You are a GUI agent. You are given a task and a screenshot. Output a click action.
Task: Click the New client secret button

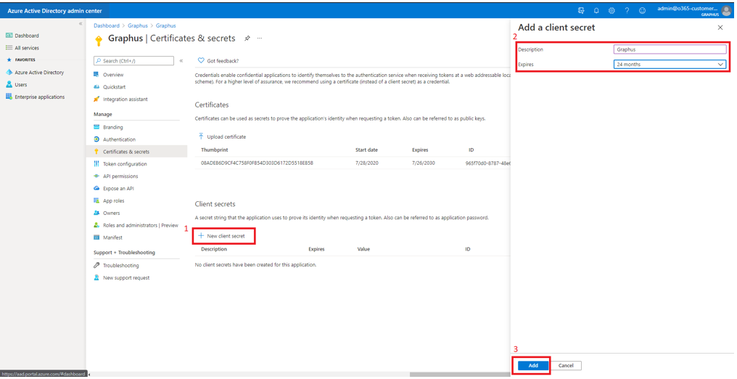pos(222,236)
